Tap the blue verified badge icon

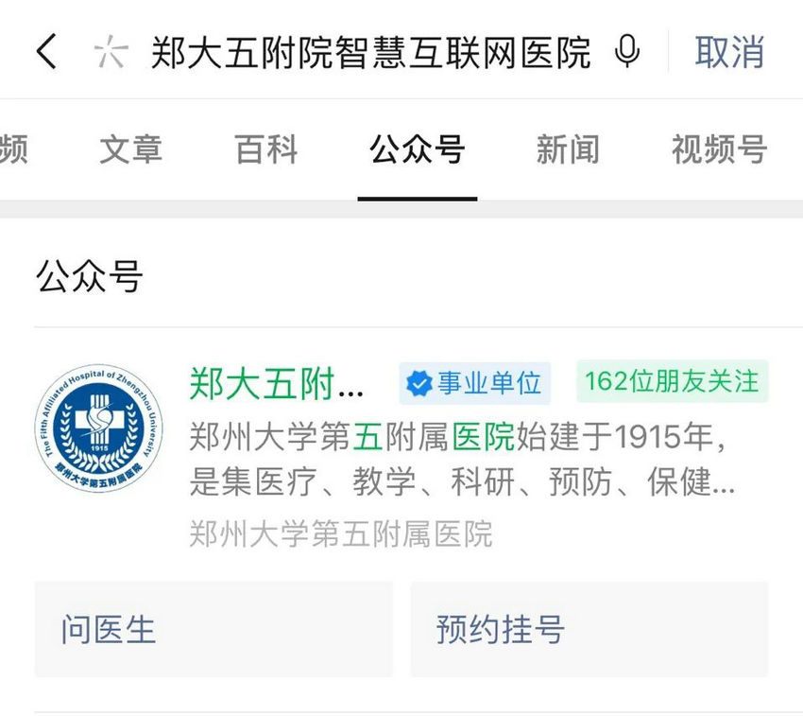click(419, 384)
